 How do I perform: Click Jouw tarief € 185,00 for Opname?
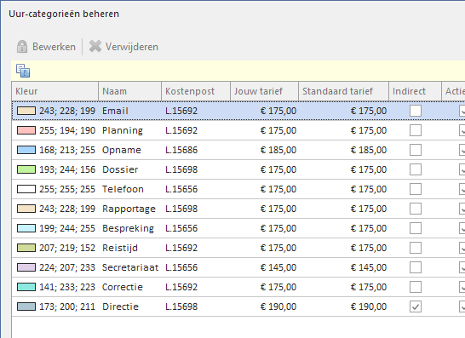[278, 150]
